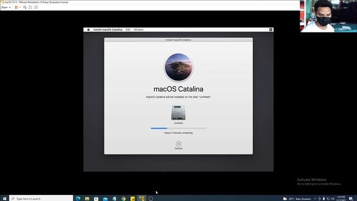The image size is (357, 201).
Task: Open the clock and date in the taskbar
Action: tap(341, 198)
